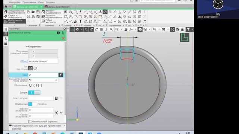This screenshot has width=239, height=134.
Task: Create a new document icon
Action: coord(28,12)
